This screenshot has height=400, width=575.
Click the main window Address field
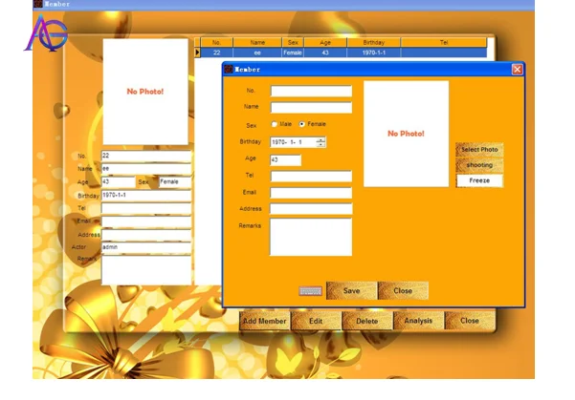tap(146, 235)
